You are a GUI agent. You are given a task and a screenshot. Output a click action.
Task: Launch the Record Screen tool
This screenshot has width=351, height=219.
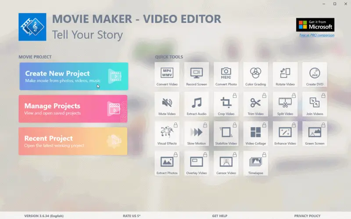pyautogui.click(x=197, y=75)
